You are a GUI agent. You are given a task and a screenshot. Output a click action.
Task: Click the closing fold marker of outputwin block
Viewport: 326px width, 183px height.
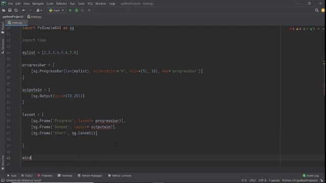click(x=21, y=102)
